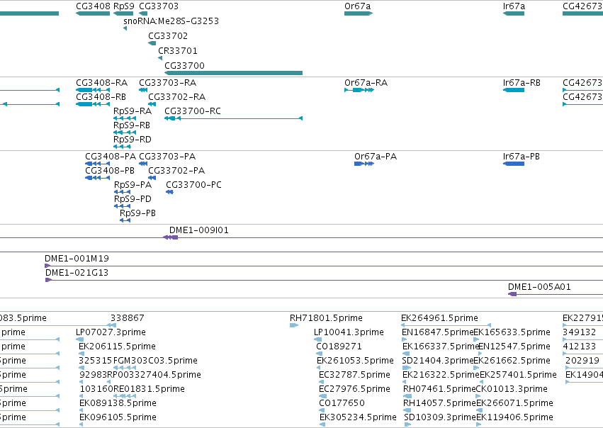Select the CG3408-RB transcript label
603x428 pixels.
101,97
